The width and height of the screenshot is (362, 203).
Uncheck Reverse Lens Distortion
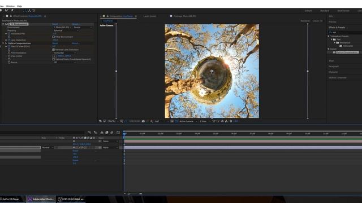pyautogui.click(x=54, y=50)
